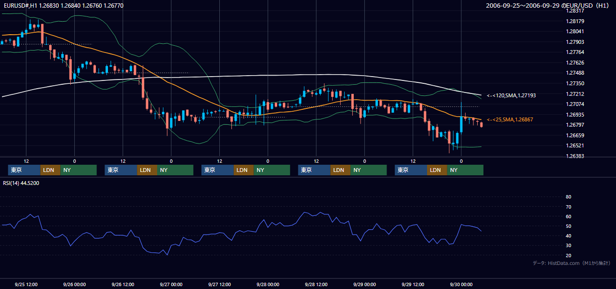Select the 9/29 00:00 time axis label
The height and width of the screenshot is (289, 616).
(x=364, y=284)
